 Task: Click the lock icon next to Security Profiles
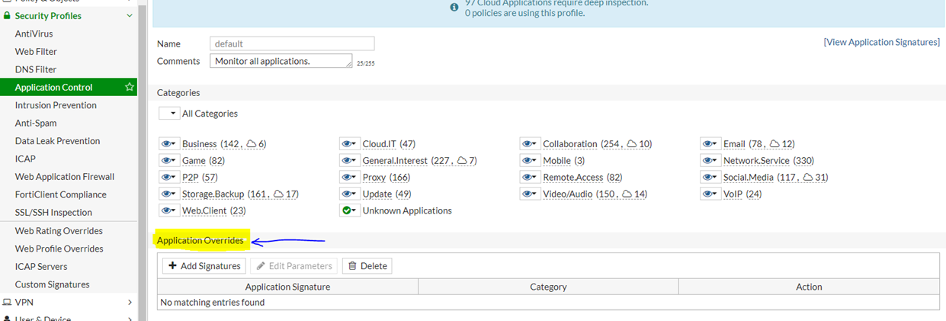7,16
